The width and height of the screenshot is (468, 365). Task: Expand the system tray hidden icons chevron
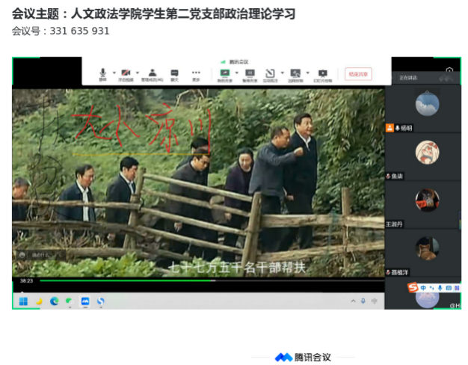(x=353, y=301)
